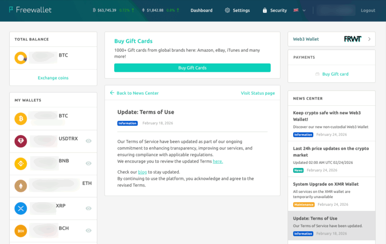
Task: Click the XRP wallet icon
Action: 21,209
